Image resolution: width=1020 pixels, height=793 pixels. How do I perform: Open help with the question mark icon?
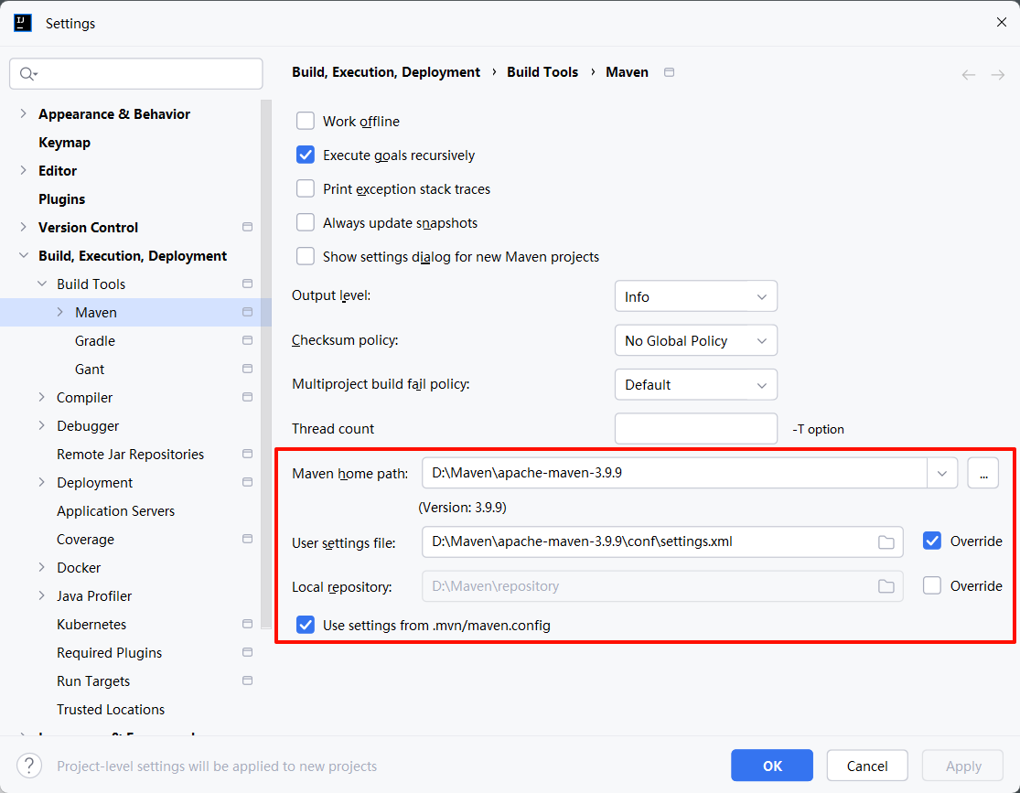point(29,766)
